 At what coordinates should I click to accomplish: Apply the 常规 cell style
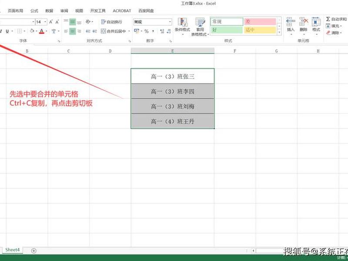tap(227, 21)
